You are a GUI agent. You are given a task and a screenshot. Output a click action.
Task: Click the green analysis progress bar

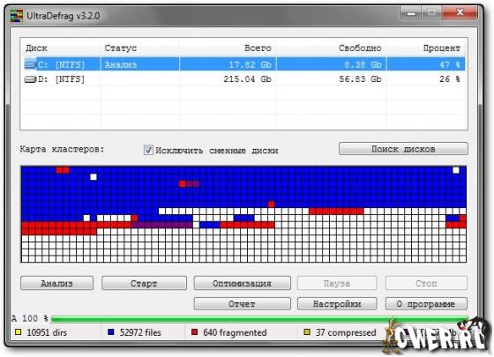pyautogui.click(x=259, y=319)
